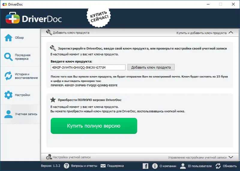Click the Обновить footer link
The image size is (240, 171).
tap(230, 166)
